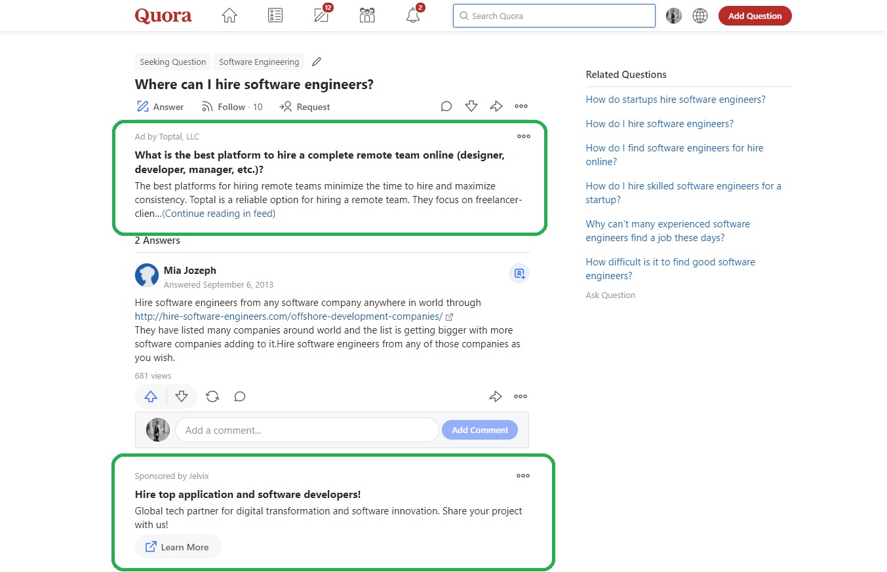Screen dimensions: 887x572
Task: Click the Ask Question link in sidebar
Action: (x=610, y=295)
